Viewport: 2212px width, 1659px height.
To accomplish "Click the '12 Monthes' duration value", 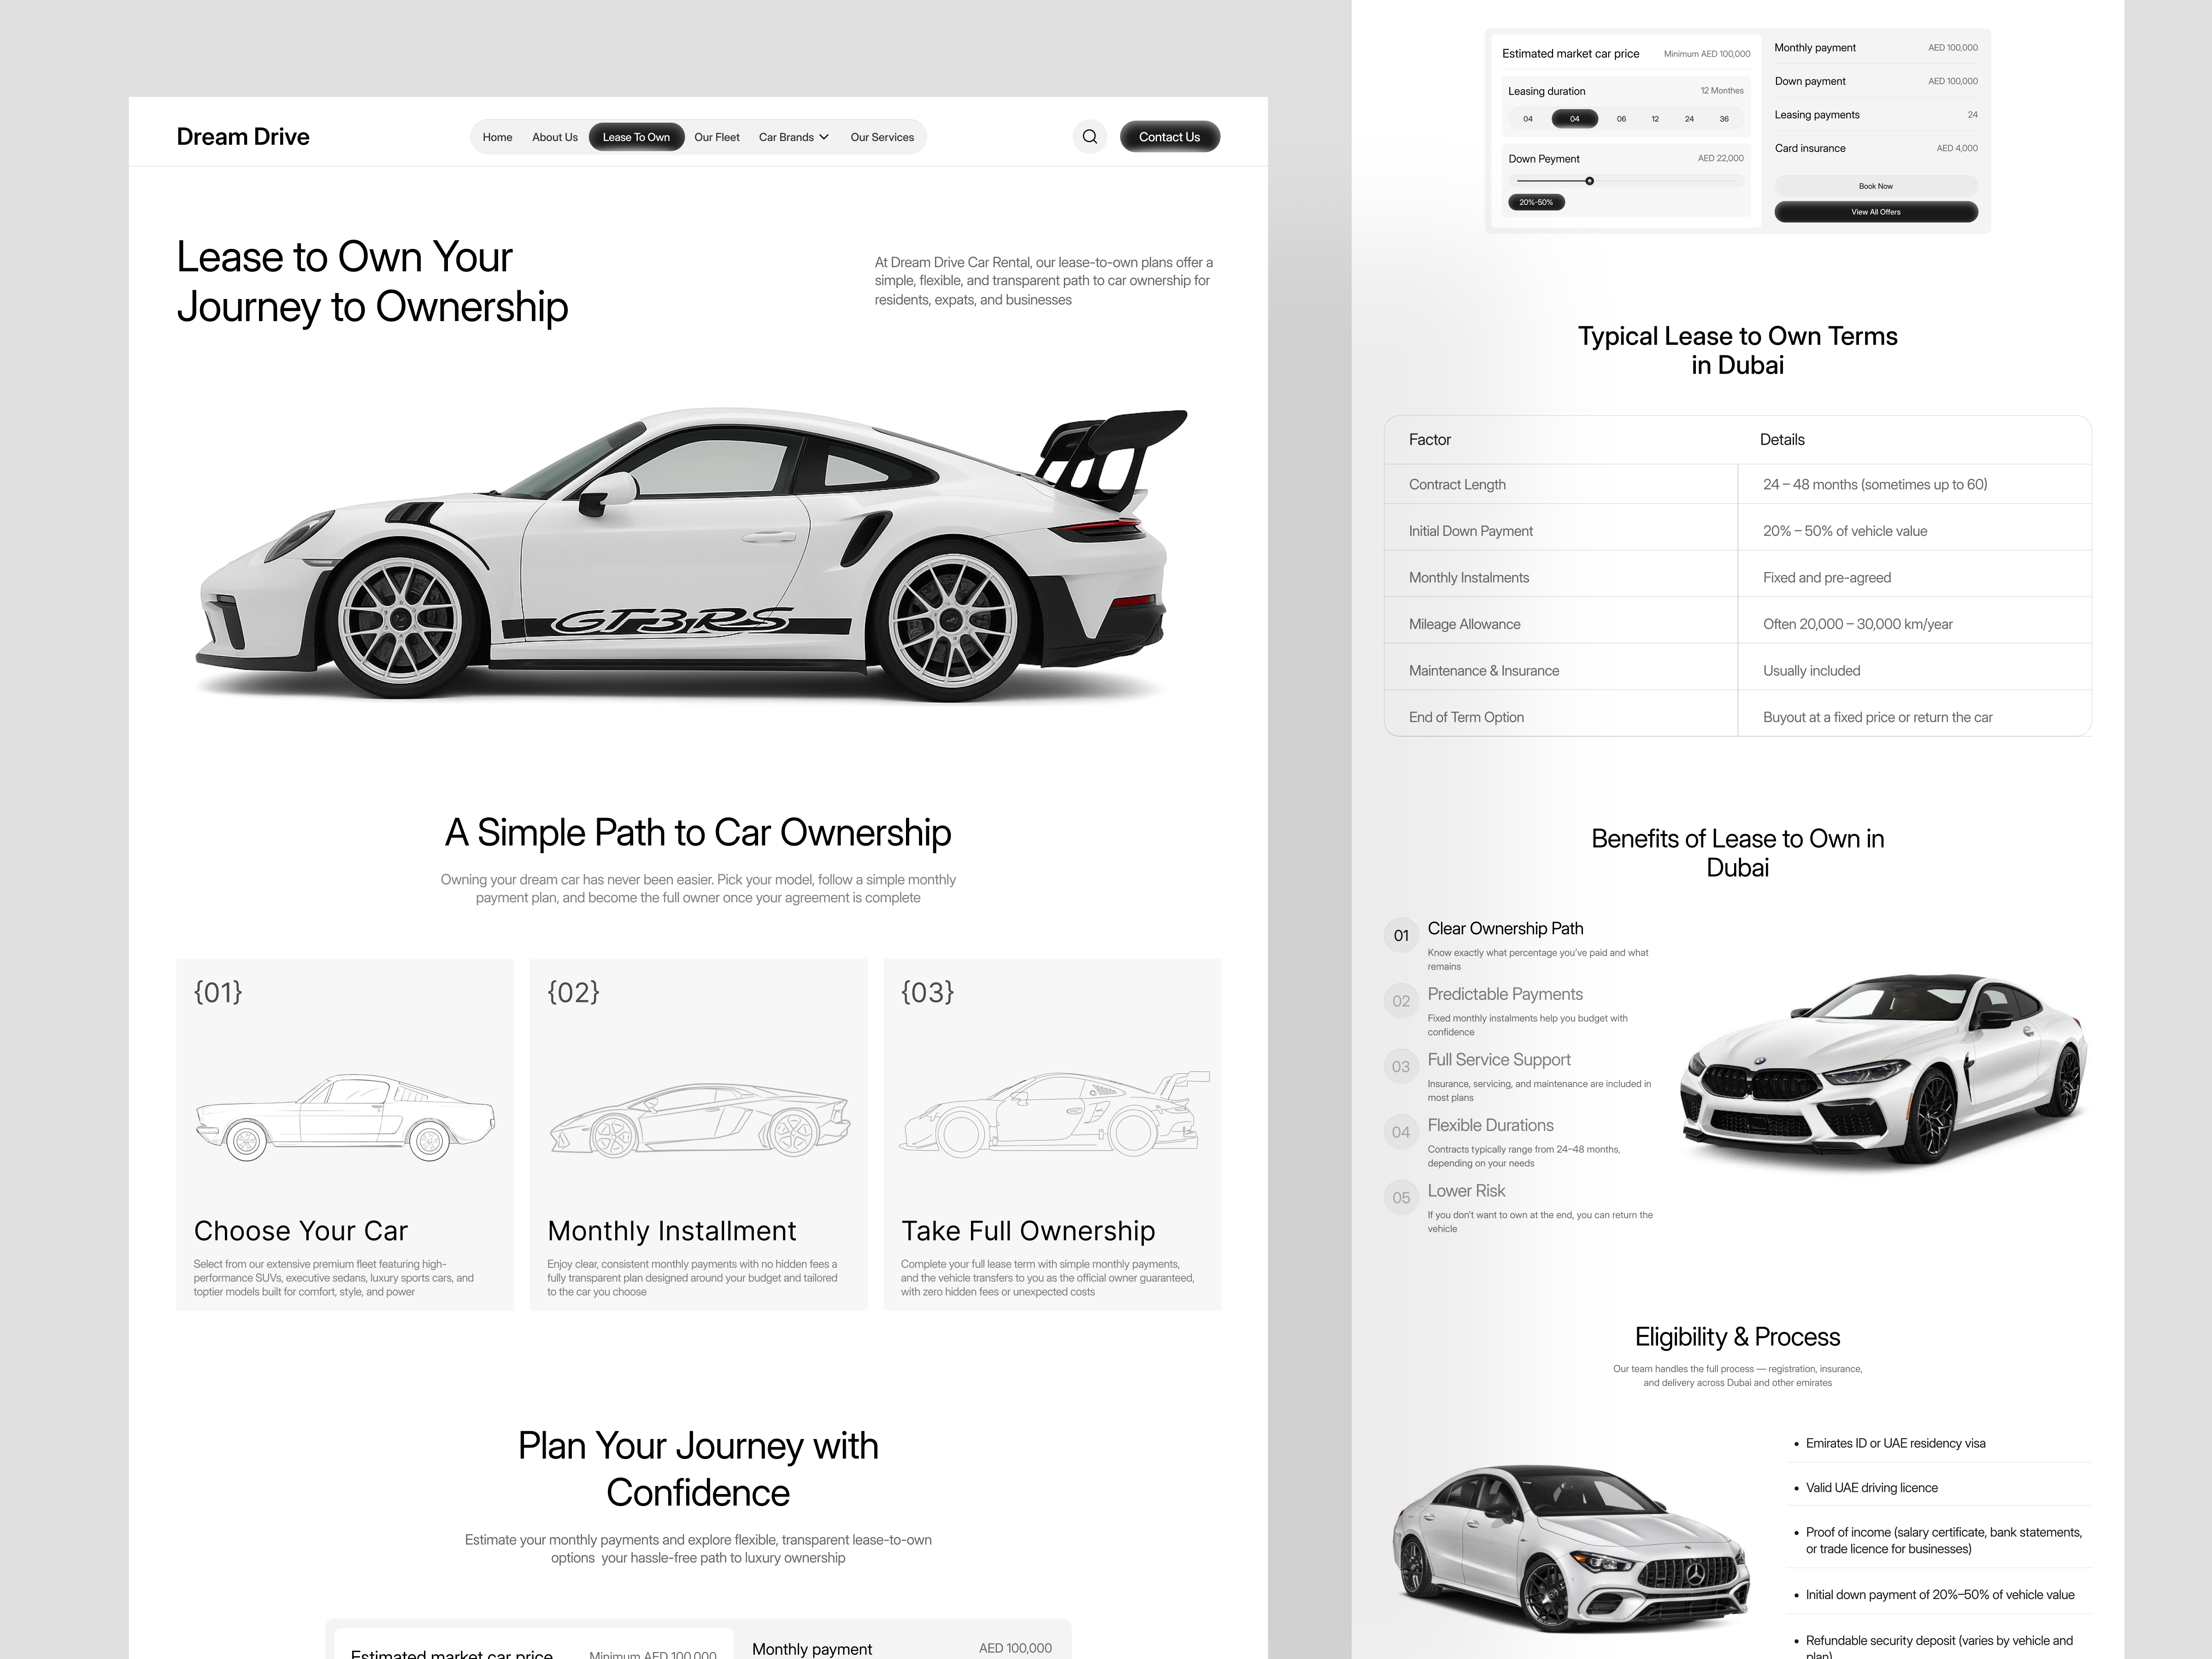I will click(x=1722, y=91).
